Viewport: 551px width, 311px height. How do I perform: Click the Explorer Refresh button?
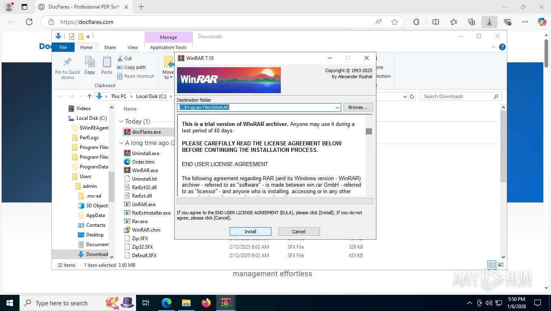(x=412, y=96)
